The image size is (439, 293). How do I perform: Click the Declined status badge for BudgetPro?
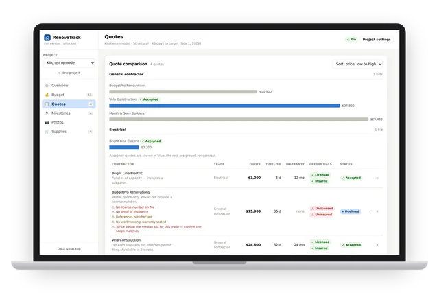[x=351, y=211]
